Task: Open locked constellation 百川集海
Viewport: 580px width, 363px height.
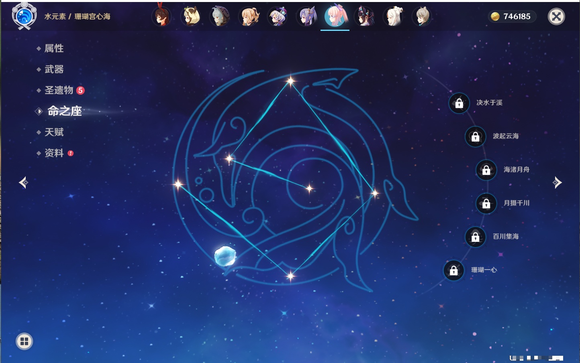Action: click(x=475, y=237)
